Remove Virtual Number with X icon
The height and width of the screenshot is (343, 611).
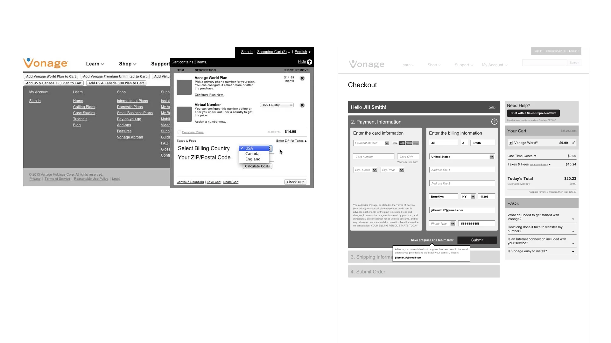point(302,105)
